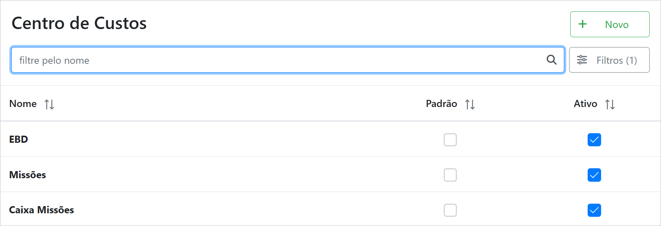This screenshot has height=226, width=661.
Task: Uncheck the Ativo box for EBD
Action: point(594,140)
